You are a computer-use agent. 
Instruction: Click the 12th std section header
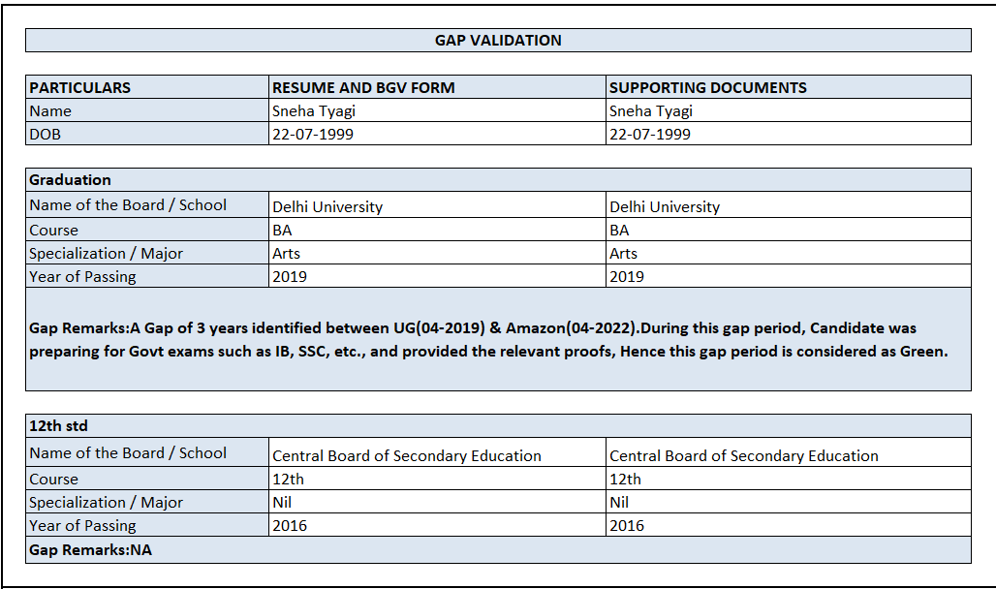(498, 425)
